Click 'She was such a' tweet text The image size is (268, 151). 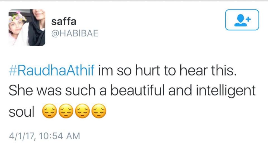coord(58,91)
